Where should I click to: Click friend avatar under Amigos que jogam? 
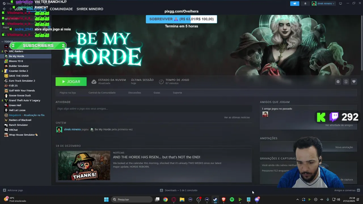265,114
